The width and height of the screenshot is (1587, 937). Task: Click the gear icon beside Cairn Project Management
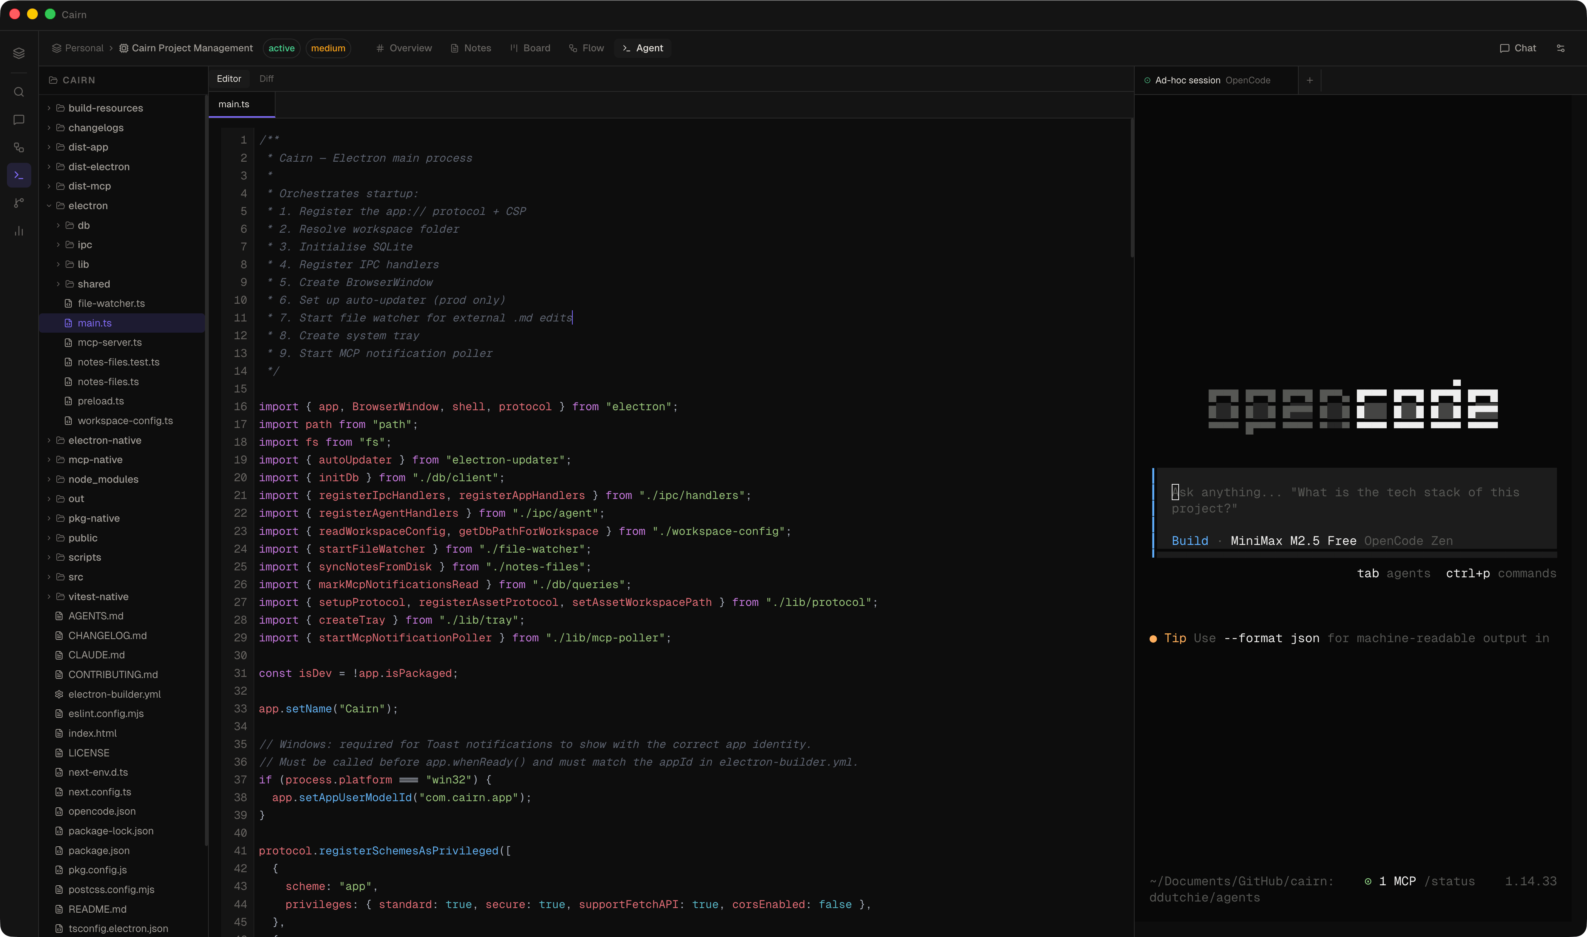coord(124,48)
